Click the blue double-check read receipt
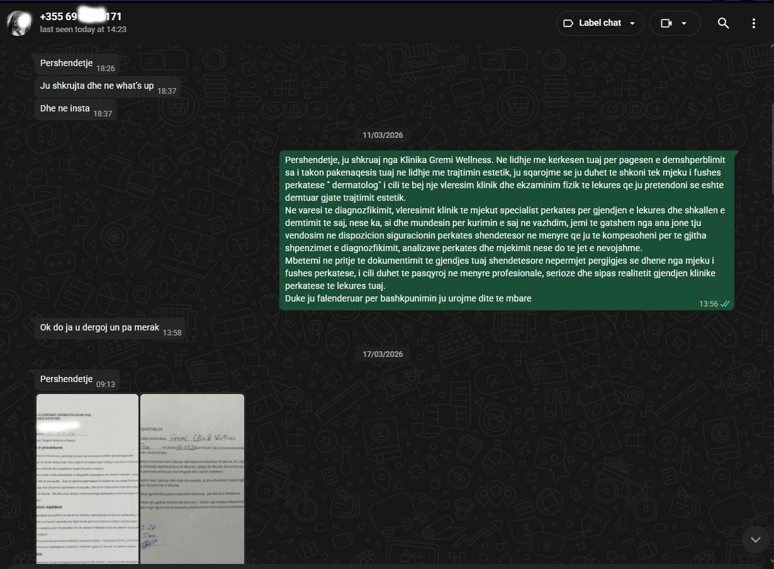The width and height of the screenshot is (774, 569). [725, 304]
